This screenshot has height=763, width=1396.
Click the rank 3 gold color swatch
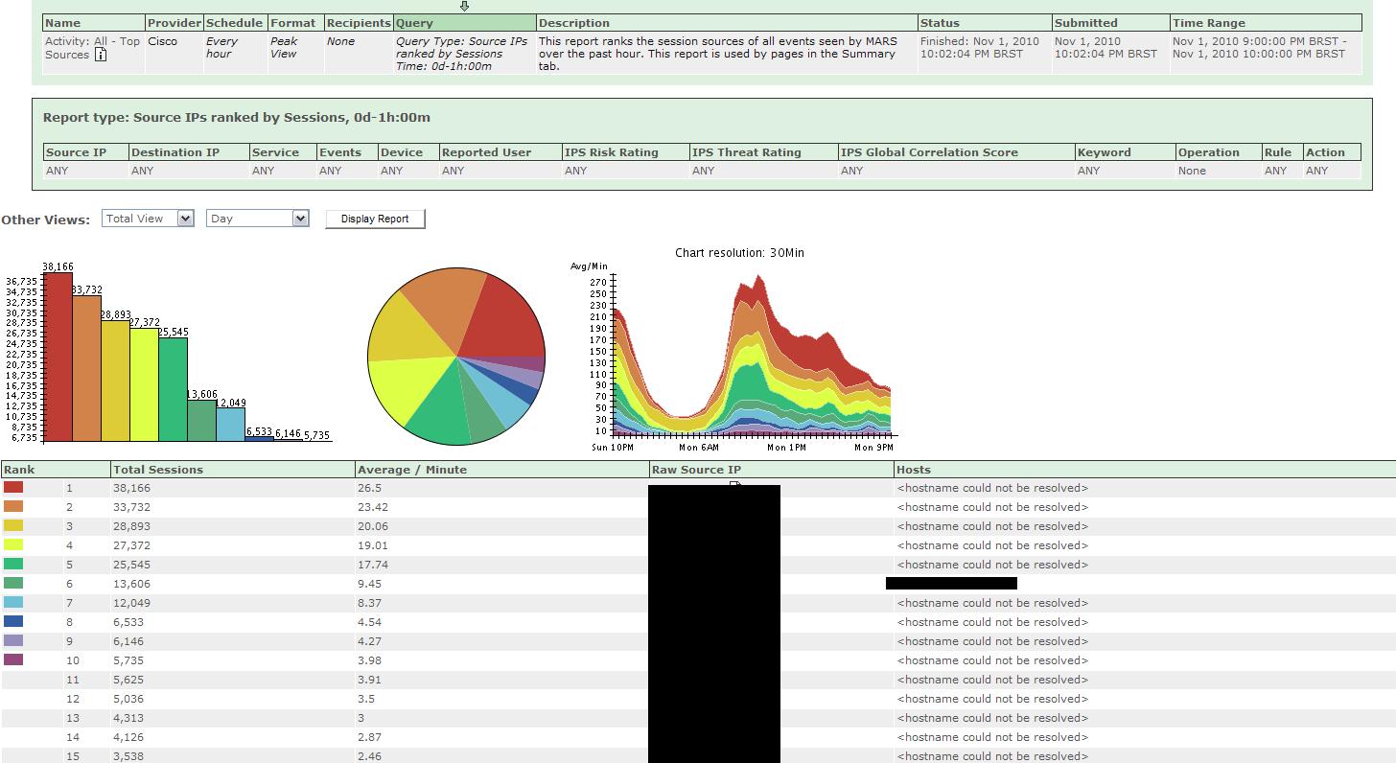click(x=13, y=525)
